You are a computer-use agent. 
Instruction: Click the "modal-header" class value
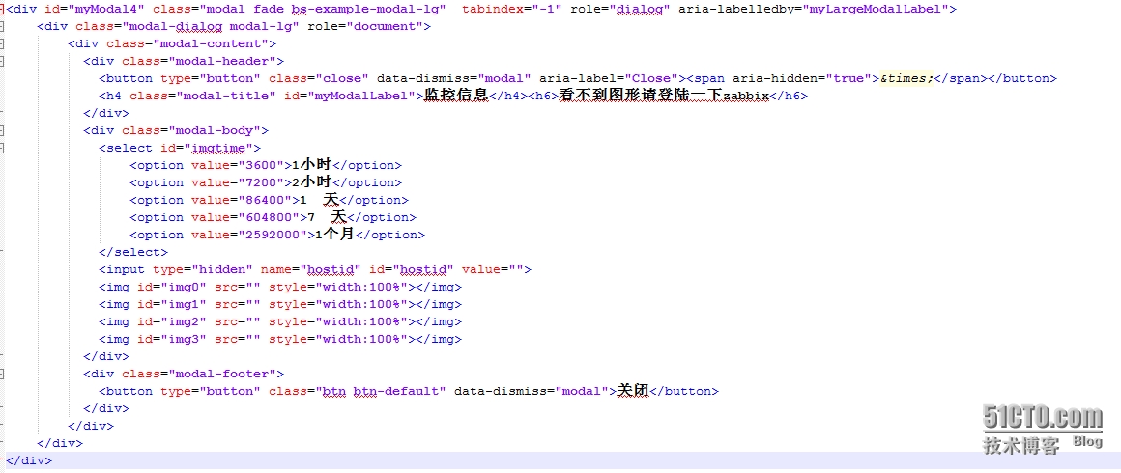point(222,61)
